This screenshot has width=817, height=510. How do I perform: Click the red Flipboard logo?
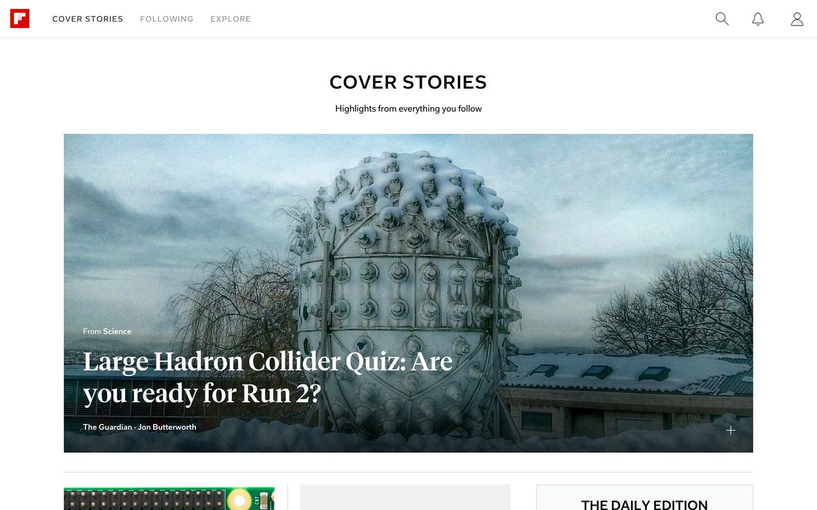pos(20,18)
